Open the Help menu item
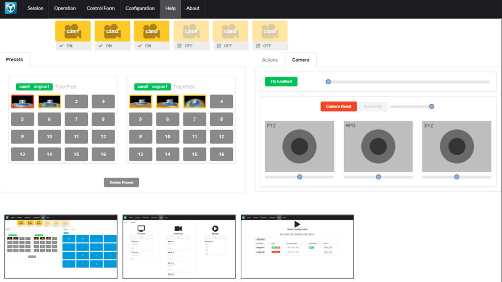 click(170, 8)
